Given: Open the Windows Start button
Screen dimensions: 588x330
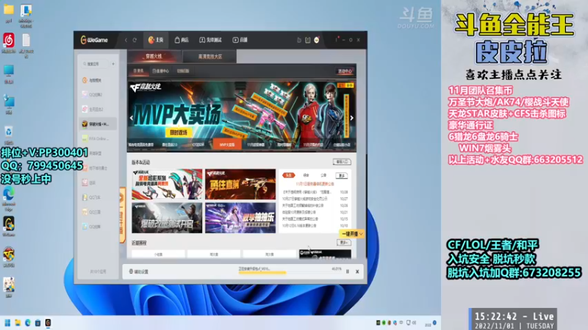Looking at the screenshot, I should point(7,323).
